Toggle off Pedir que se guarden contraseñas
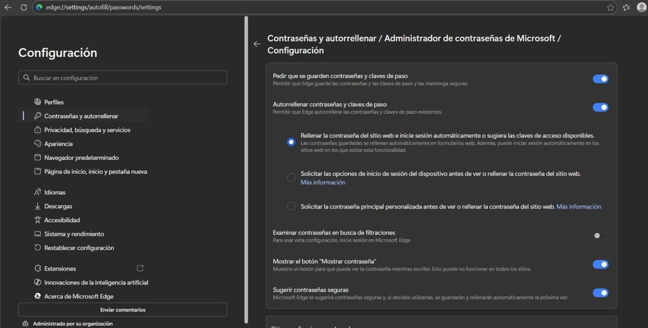 [600, 79]
